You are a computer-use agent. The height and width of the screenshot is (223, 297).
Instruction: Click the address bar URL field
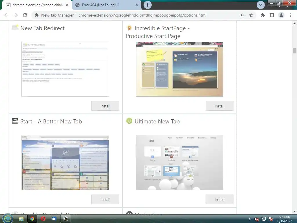pos(142,15)
